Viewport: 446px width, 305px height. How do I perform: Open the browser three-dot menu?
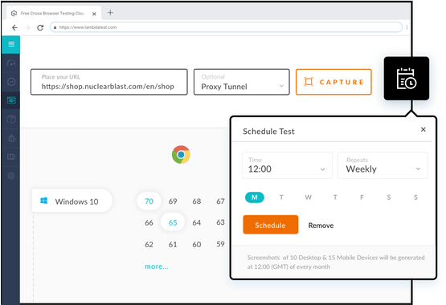tap(407, 27)
